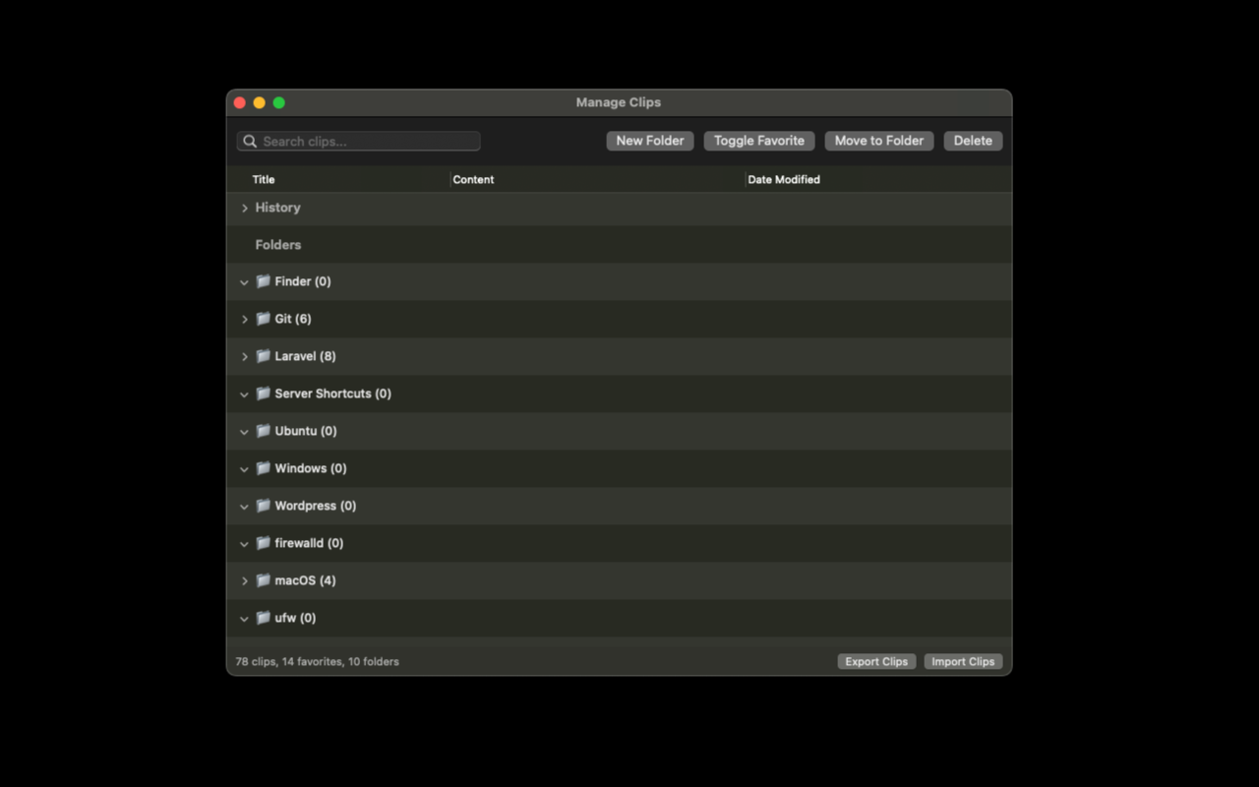
Task: Click the Wordpress folder icon
Action: pyautogui.click(x=263, y=506)
